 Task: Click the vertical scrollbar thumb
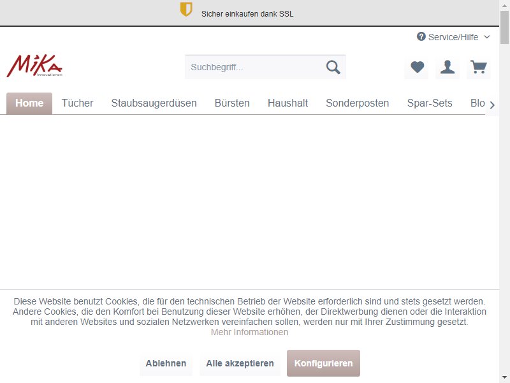coord(504,27)
